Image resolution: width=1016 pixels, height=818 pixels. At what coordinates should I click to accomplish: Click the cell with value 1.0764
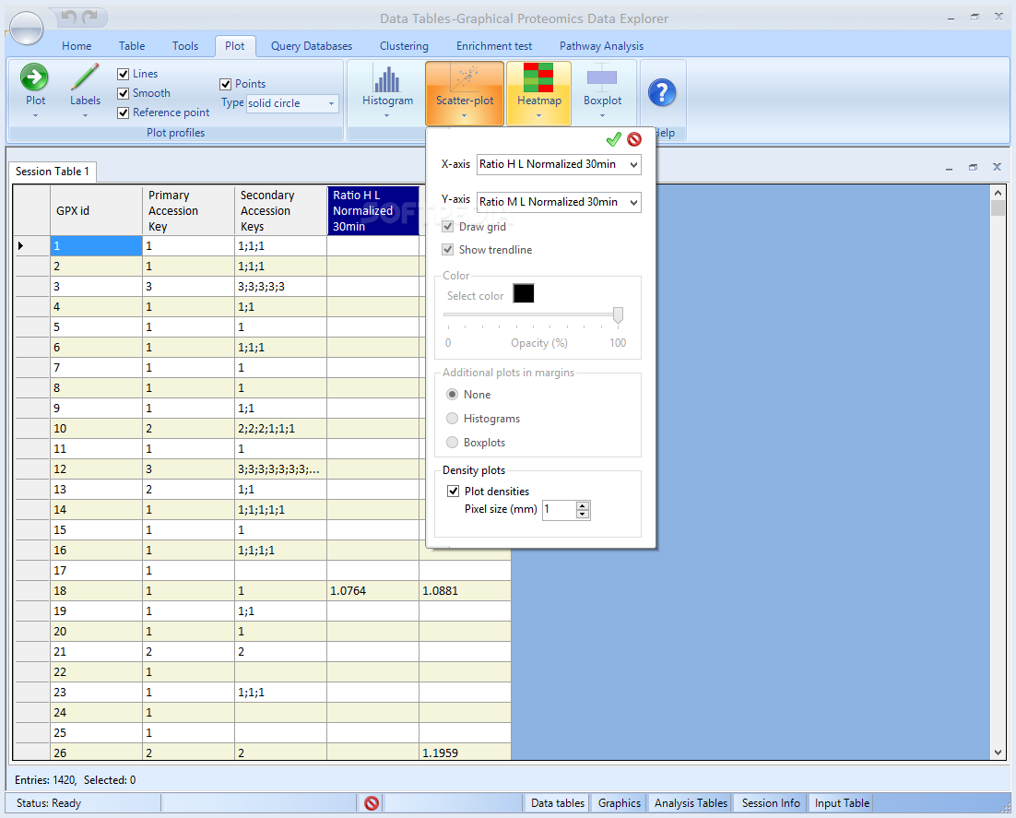tap(373, 590)
